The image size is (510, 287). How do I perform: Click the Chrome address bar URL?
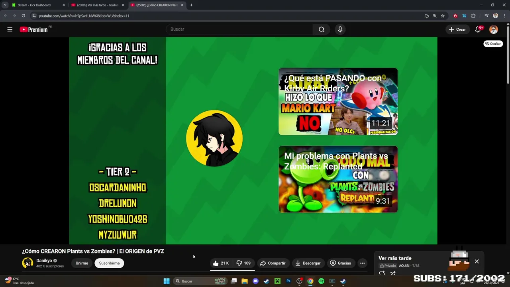[x=84, y=16]
